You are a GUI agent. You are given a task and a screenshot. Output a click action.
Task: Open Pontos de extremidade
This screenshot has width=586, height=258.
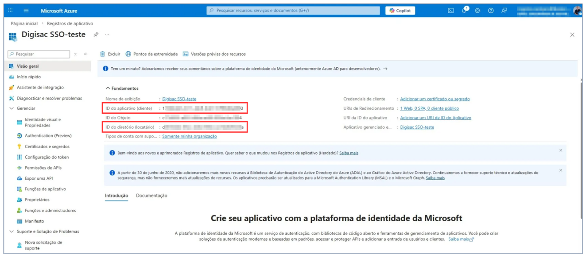pyautogui.click(x=151, y=54)
